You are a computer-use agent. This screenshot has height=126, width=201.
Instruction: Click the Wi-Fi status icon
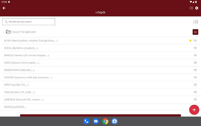pos(191,2)
